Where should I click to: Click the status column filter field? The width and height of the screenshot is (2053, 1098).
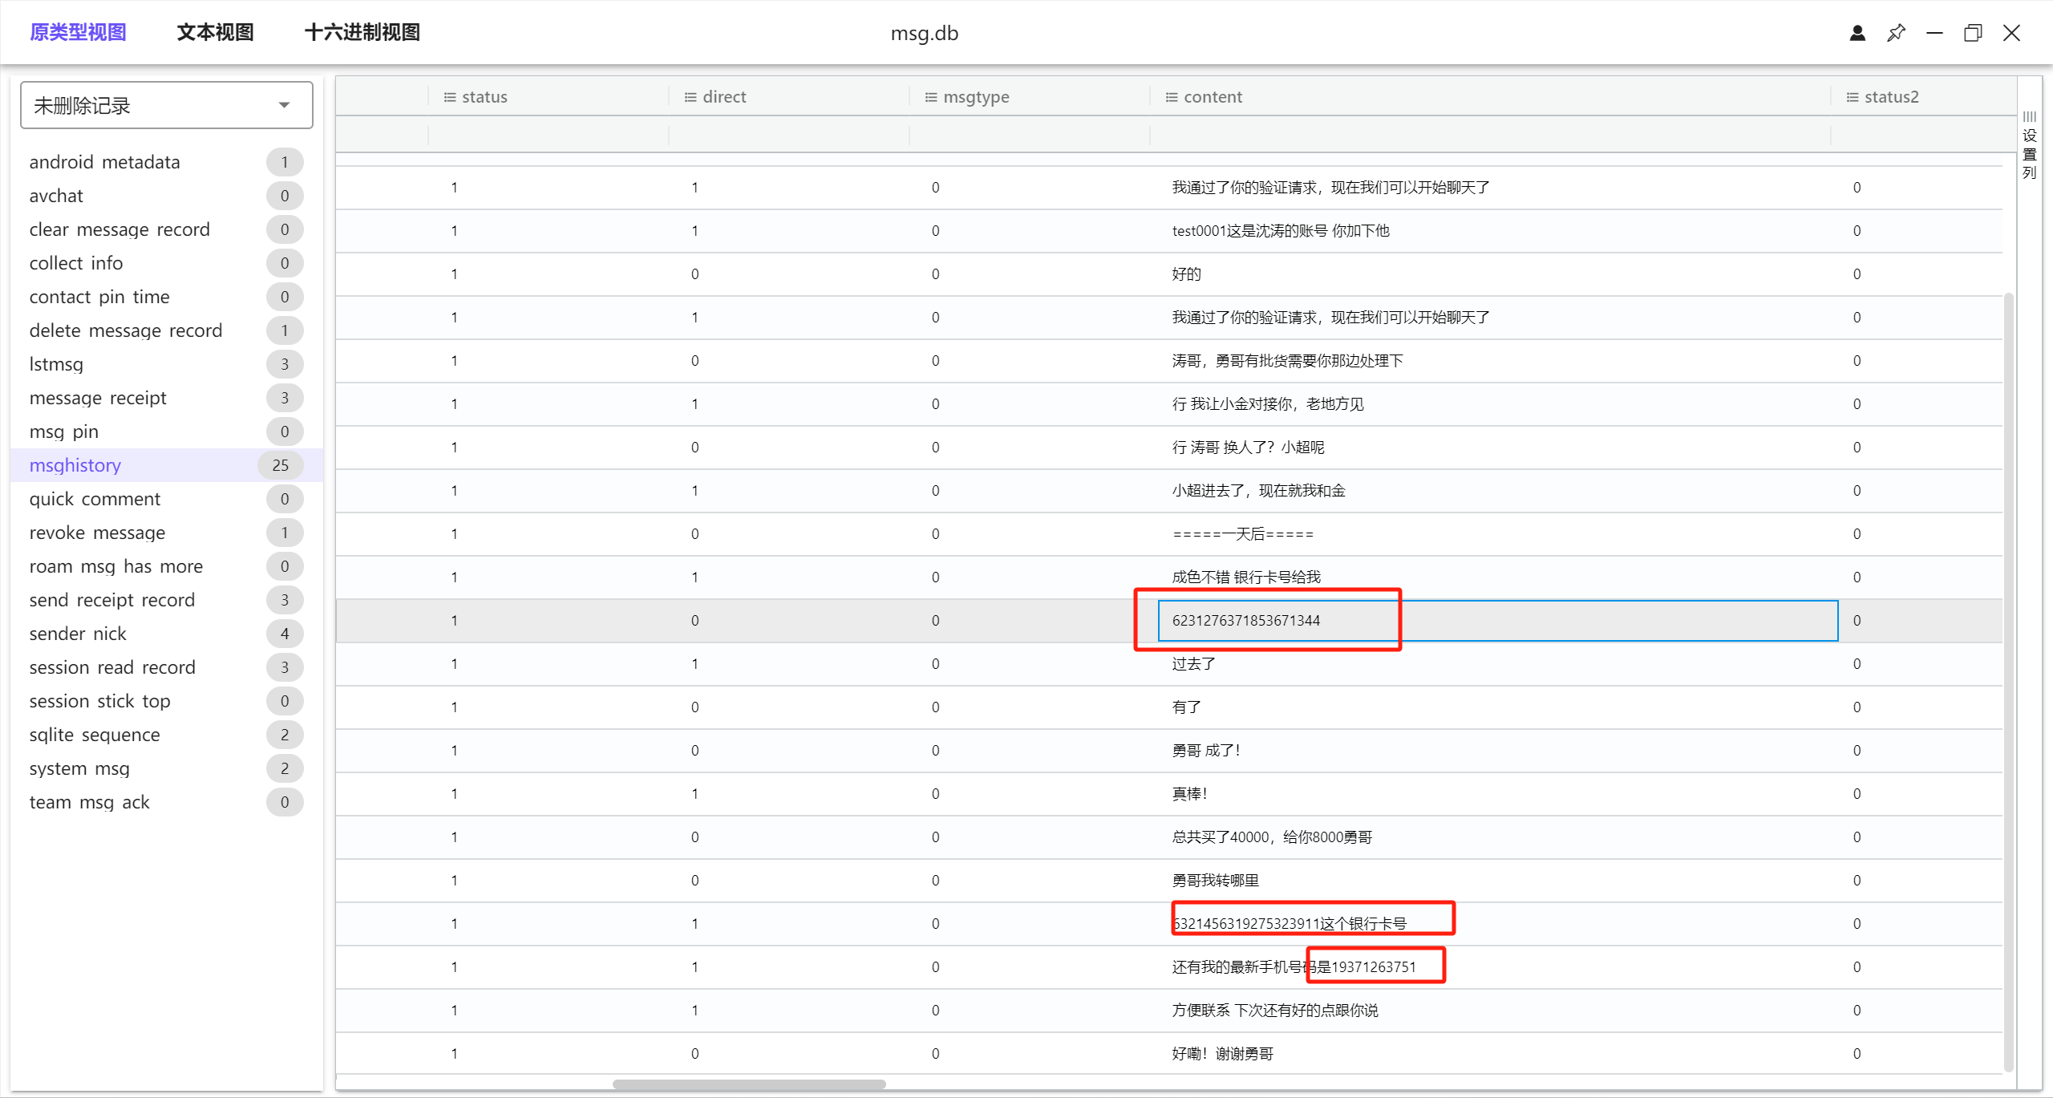(x=549, y=135)
